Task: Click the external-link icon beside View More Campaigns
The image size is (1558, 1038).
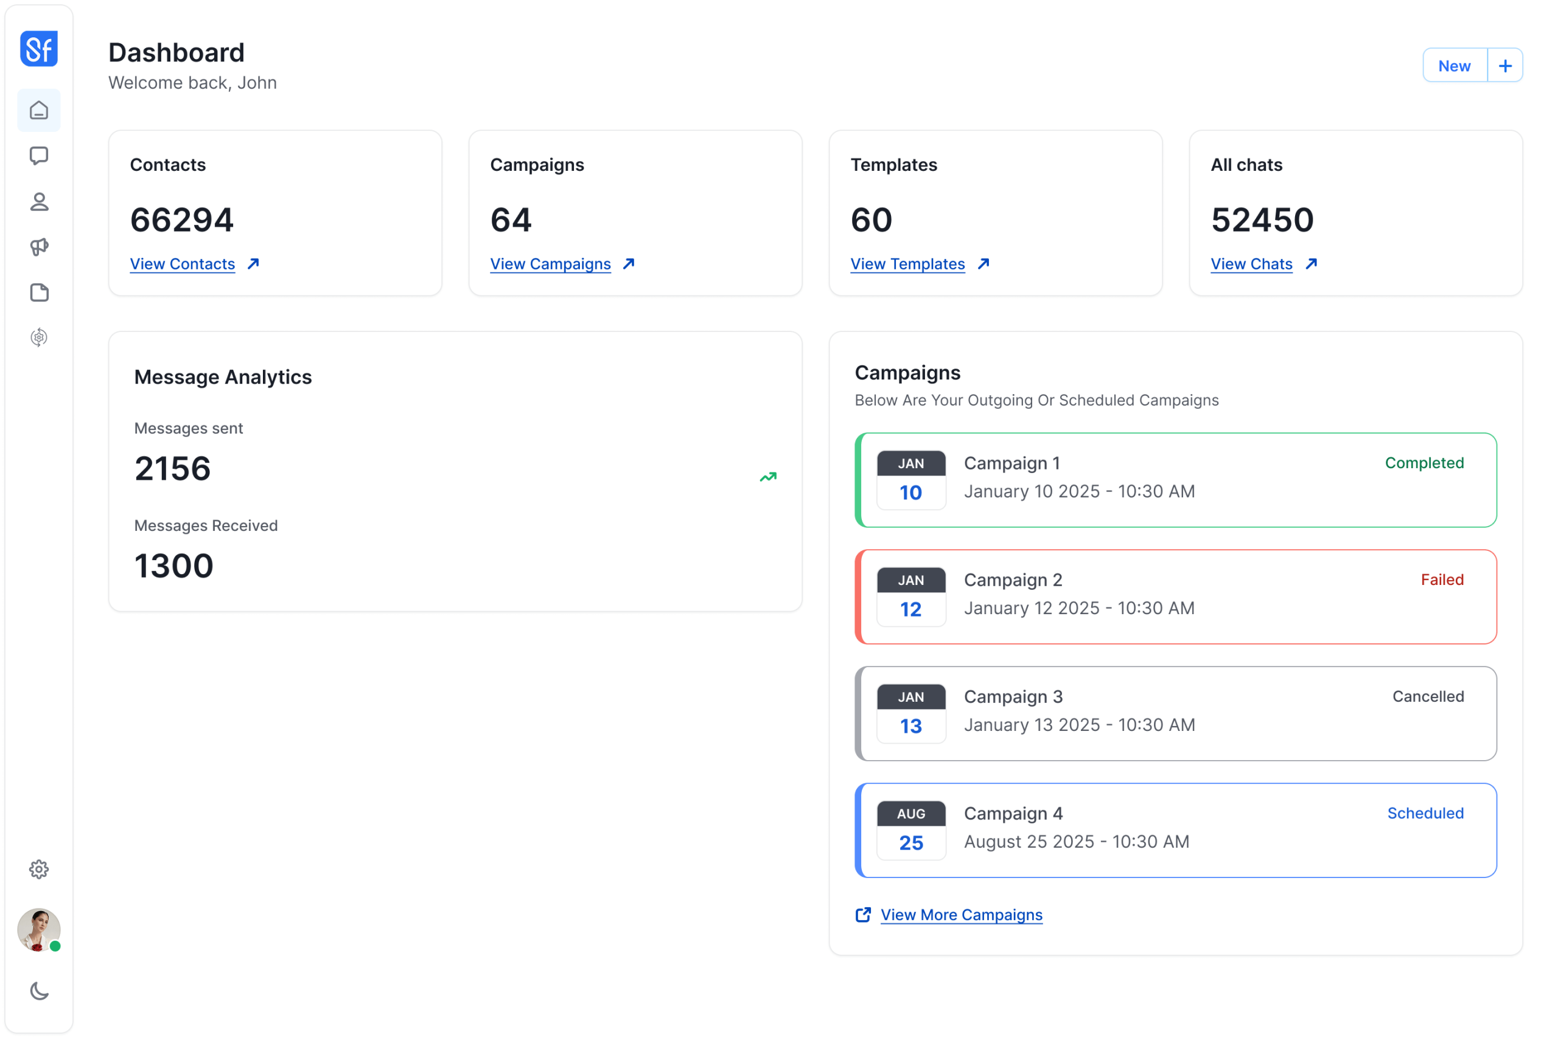Action: point(863,914)
